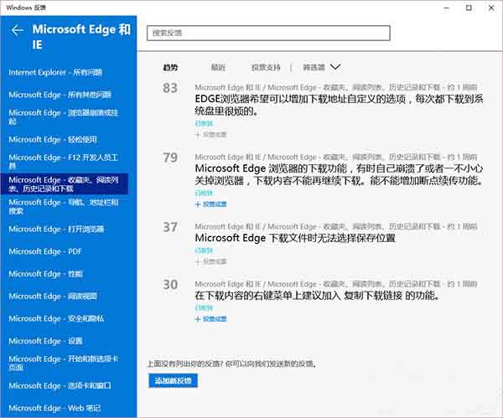Image resolution: width=503 pixels, height=418 pixels.
Task: Expand the 筛选器 dropdown chevron
Action: pyautogui.click(x=335, y=67)
